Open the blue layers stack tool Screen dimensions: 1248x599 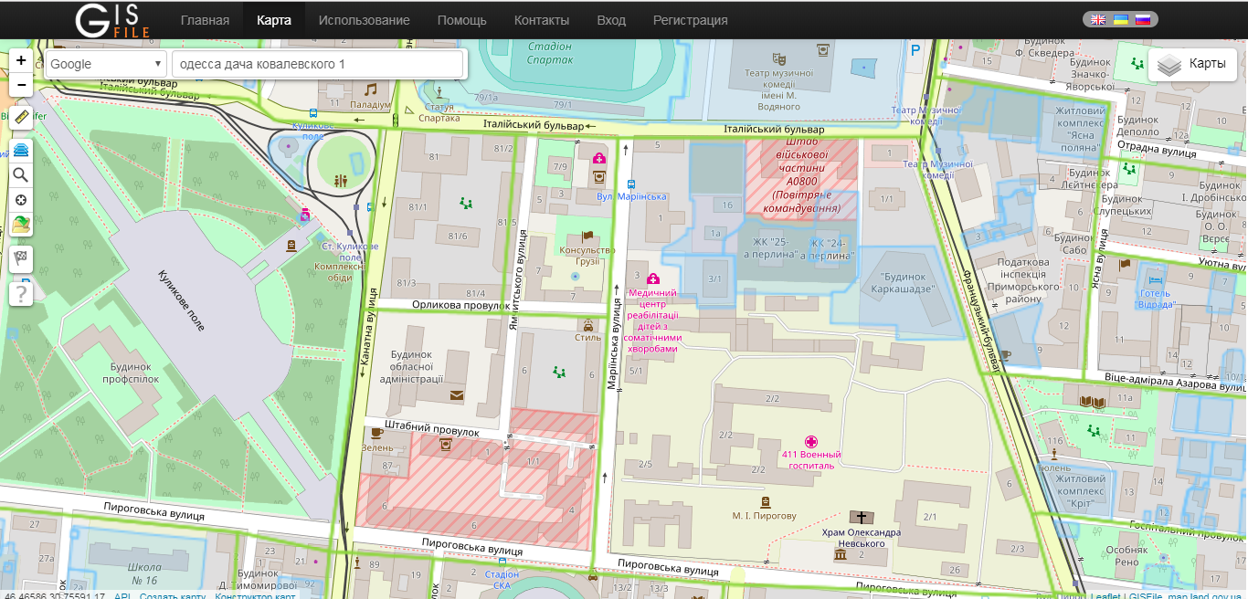pyautogui.click(x=21, y=148)
